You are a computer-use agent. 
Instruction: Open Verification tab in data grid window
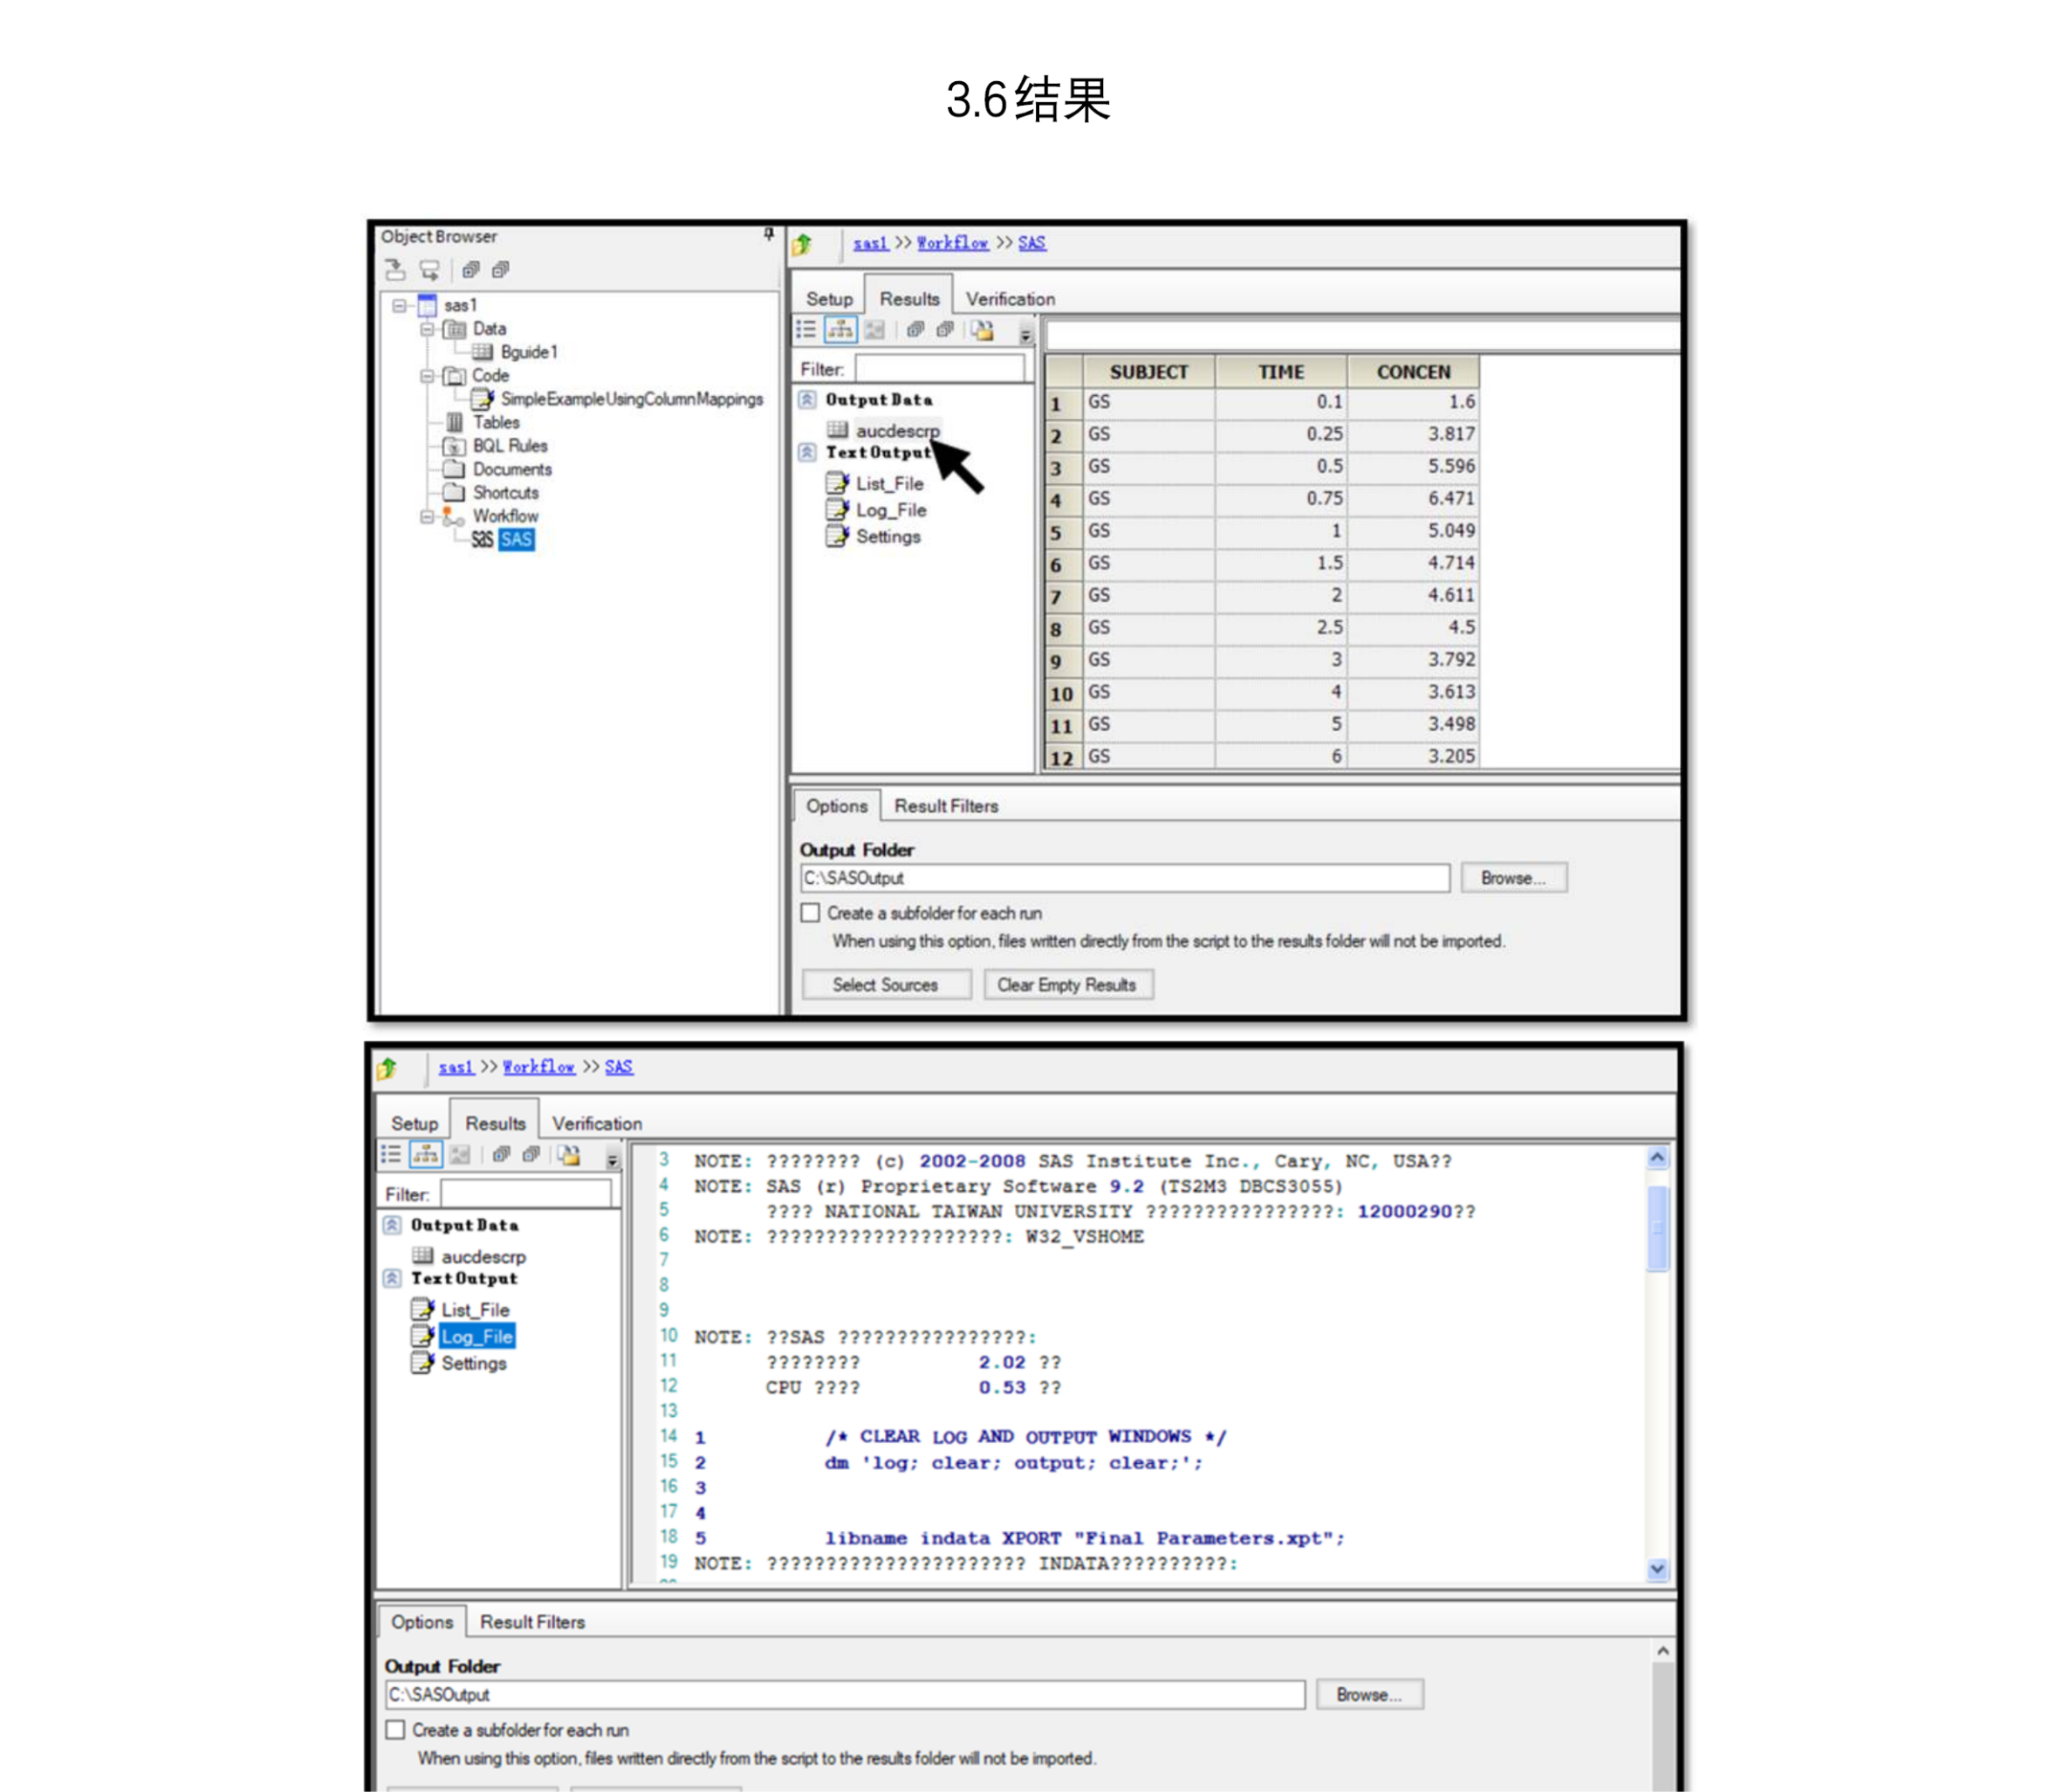1010,299
